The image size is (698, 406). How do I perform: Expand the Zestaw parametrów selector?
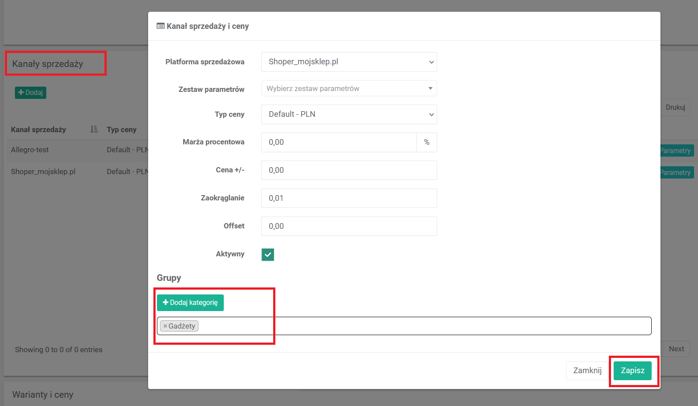(349, 88)
